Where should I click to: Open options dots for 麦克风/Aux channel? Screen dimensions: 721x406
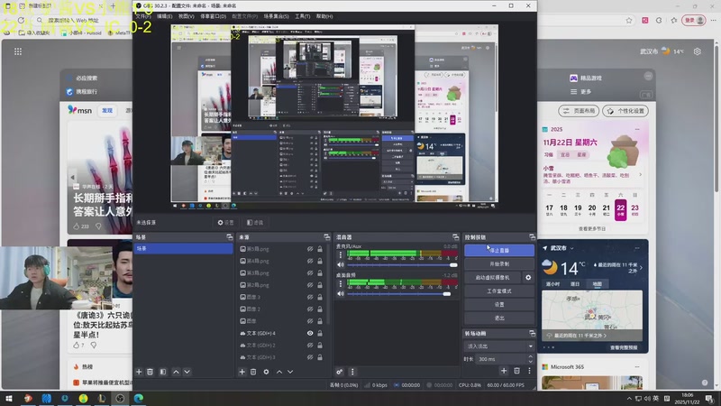coord(341,255)
